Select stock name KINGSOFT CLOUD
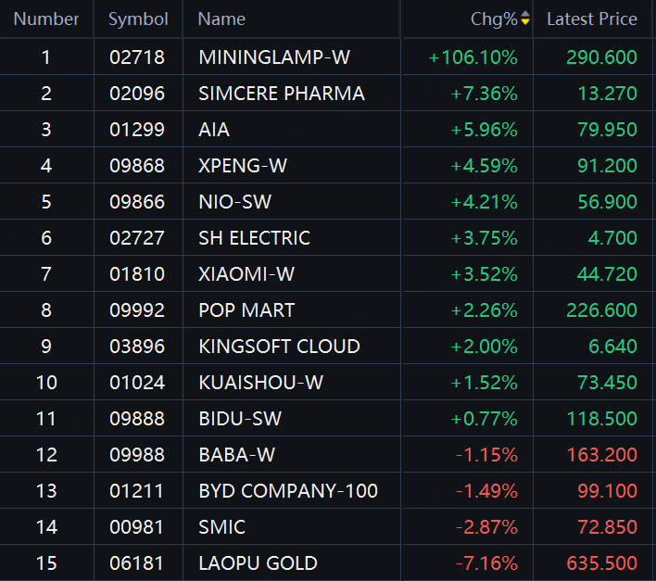The height and width of the screenshot is (581, 656). 280,347
